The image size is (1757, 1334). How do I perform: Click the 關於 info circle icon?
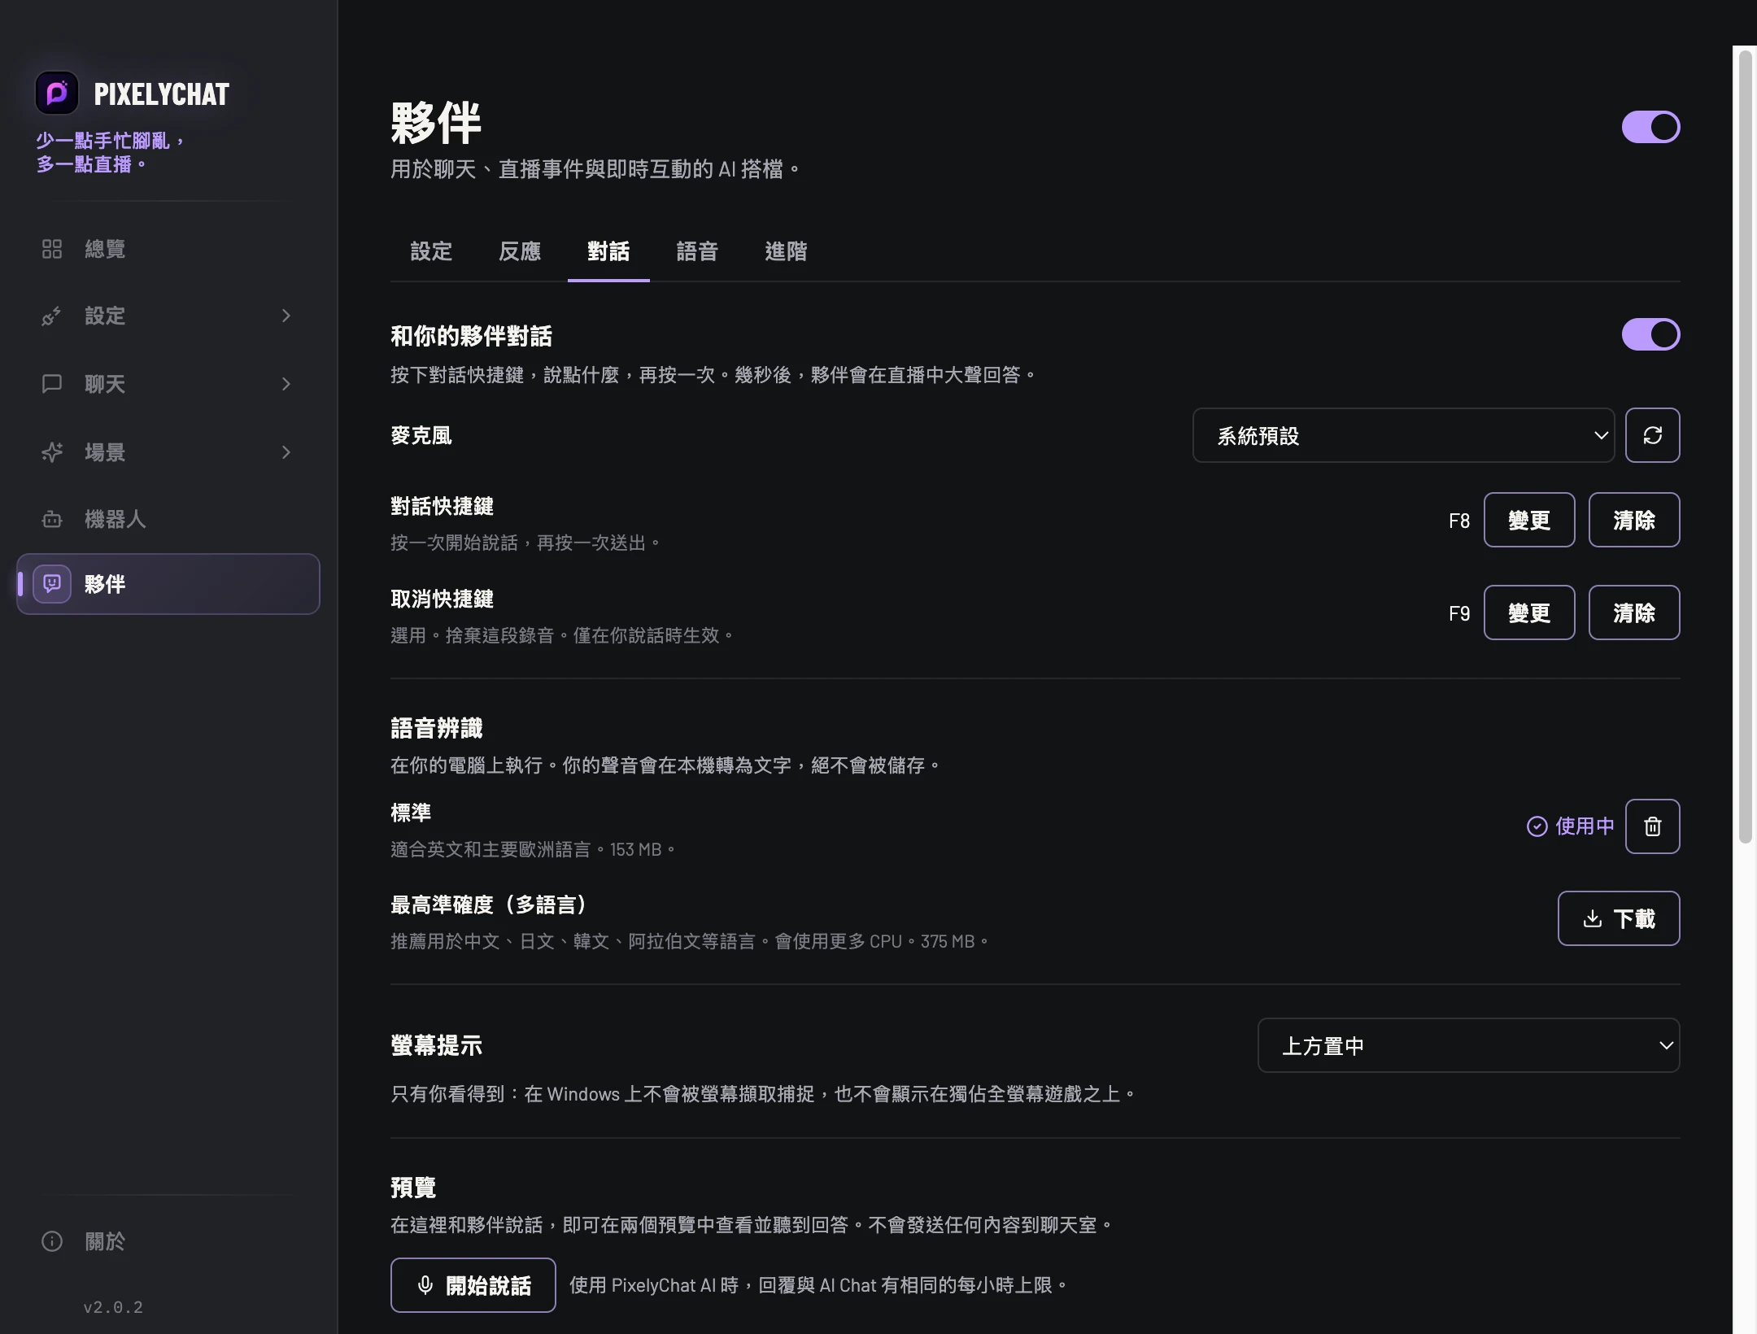[x=52, y=1241]
